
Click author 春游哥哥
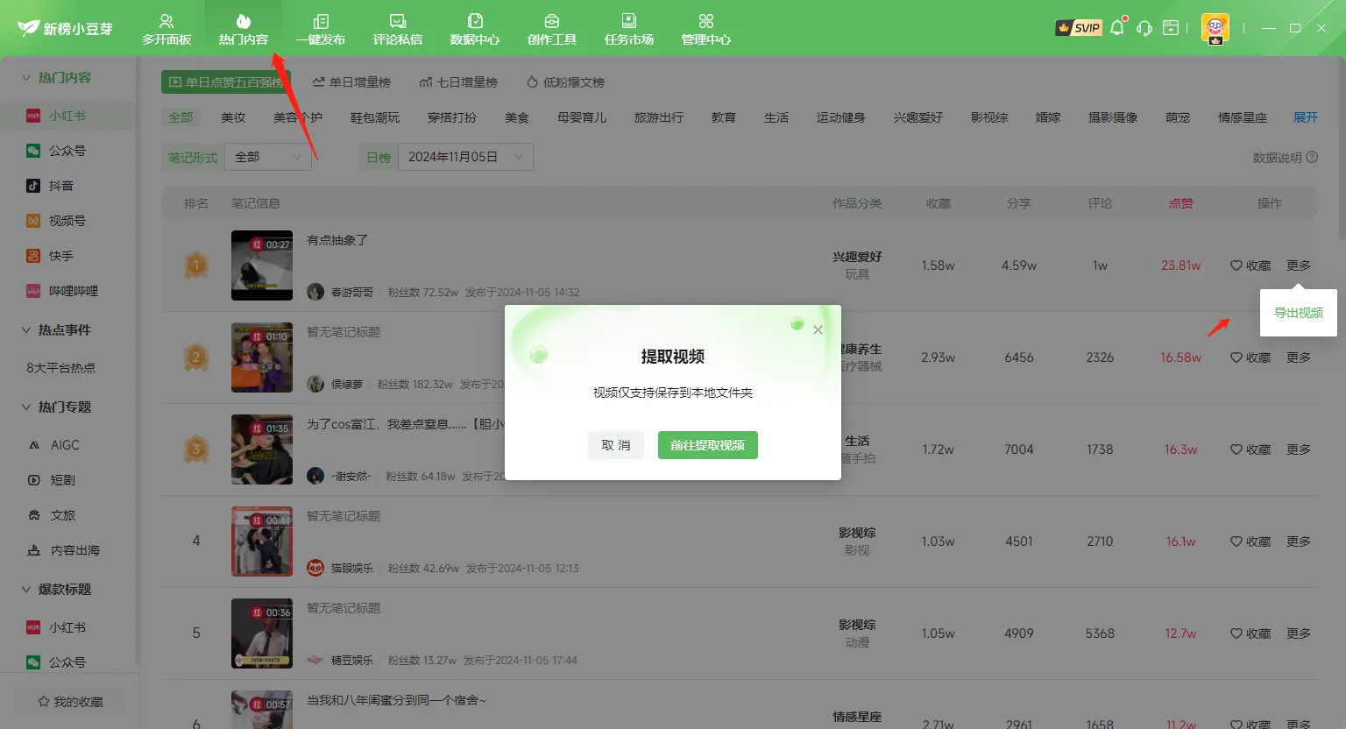[351, 292]
